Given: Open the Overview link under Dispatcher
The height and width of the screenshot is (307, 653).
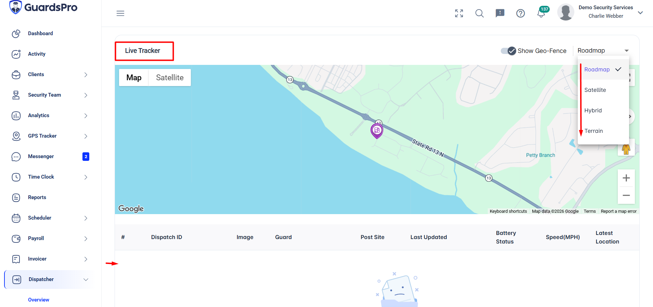Looking at the screenshot, I should (x=39, y=300).
